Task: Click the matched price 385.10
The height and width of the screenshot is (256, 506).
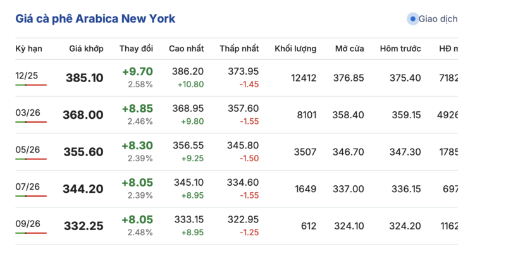Action: [84, 78]
